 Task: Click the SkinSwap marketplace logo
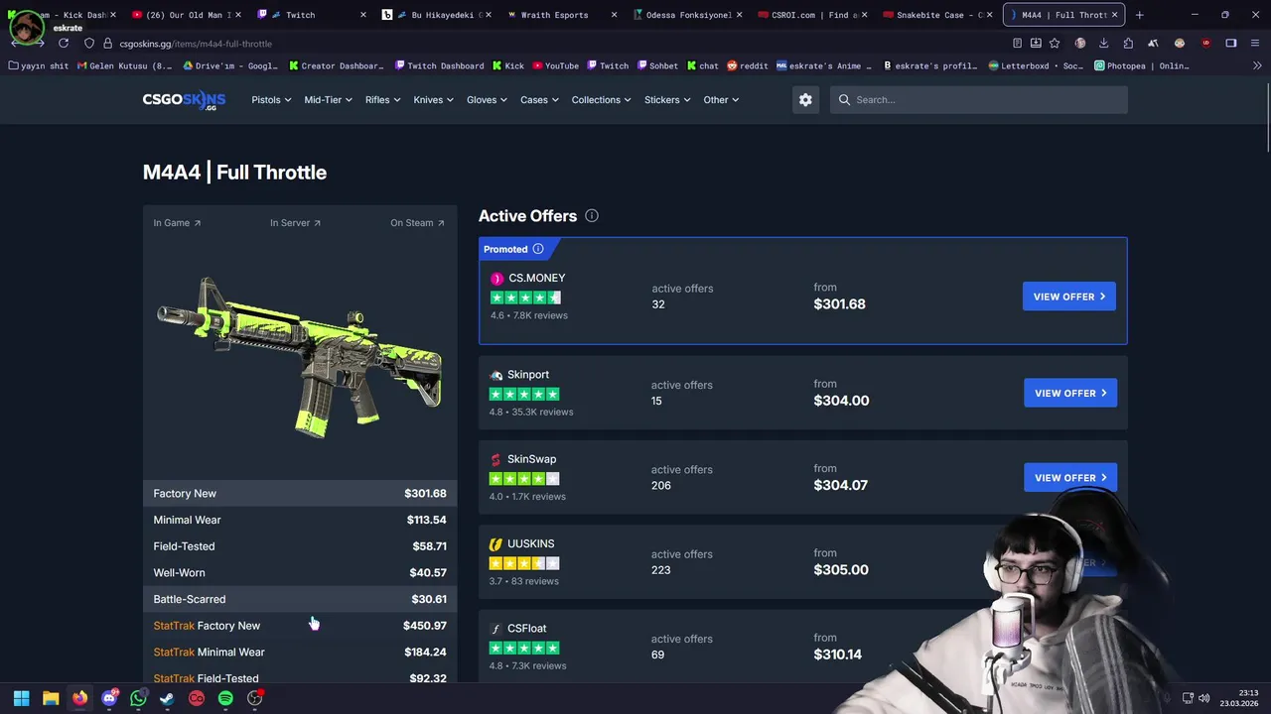[x=495, y=460]
